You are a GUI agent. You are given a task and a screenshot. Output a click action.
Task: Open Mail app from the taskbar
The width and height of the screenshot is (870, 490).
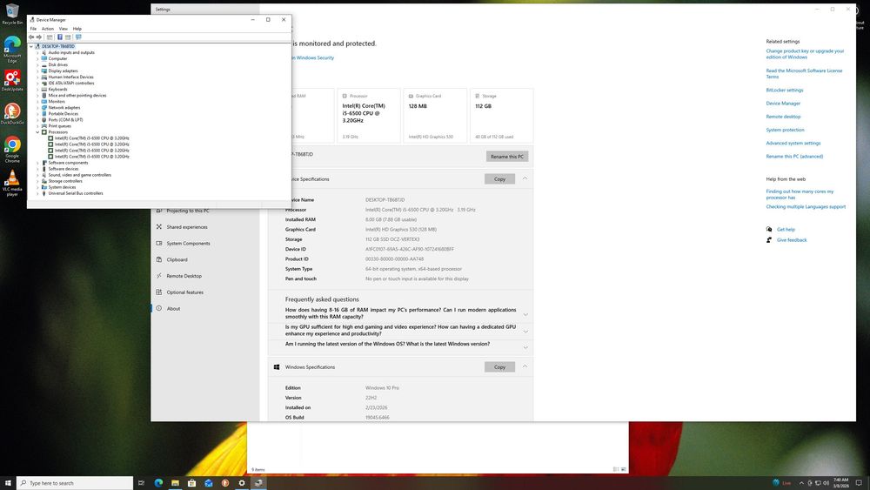click(x=209, y=483)
